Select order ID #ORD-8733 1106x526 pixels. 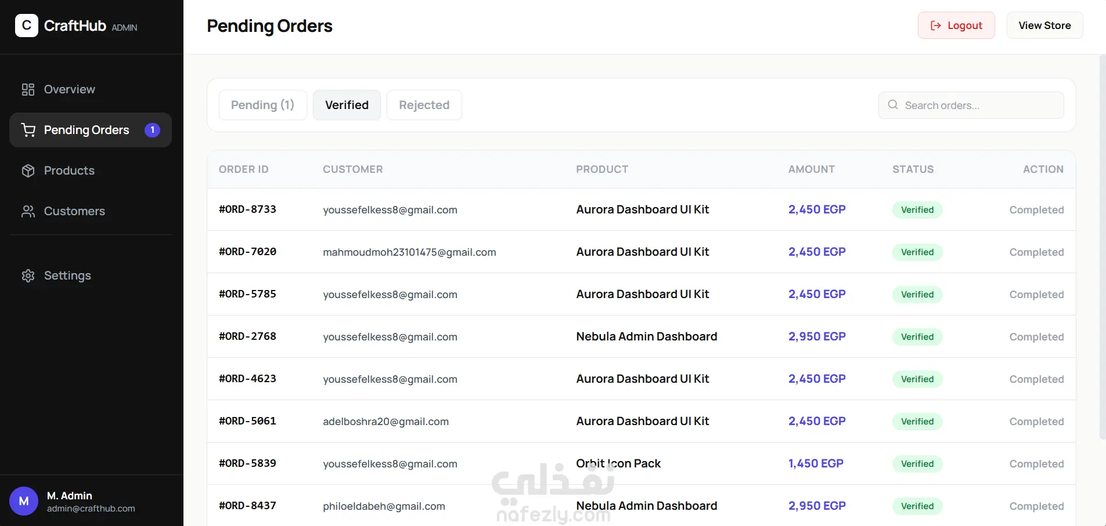point(247,209)
